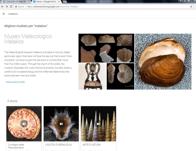Click the 3 storie heading
The width and height of the screenshot is (196, 151).
point(12,101)
